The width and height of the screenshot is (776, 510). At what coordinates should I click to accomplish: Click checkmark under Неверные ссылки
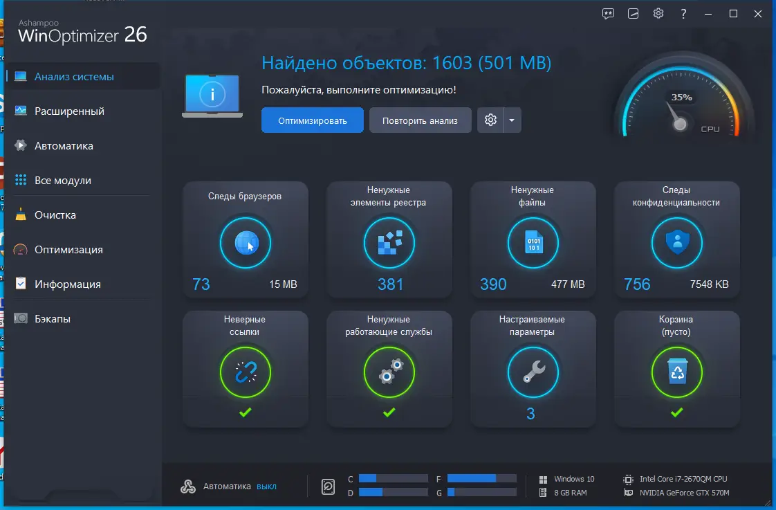tap(246, 412)
